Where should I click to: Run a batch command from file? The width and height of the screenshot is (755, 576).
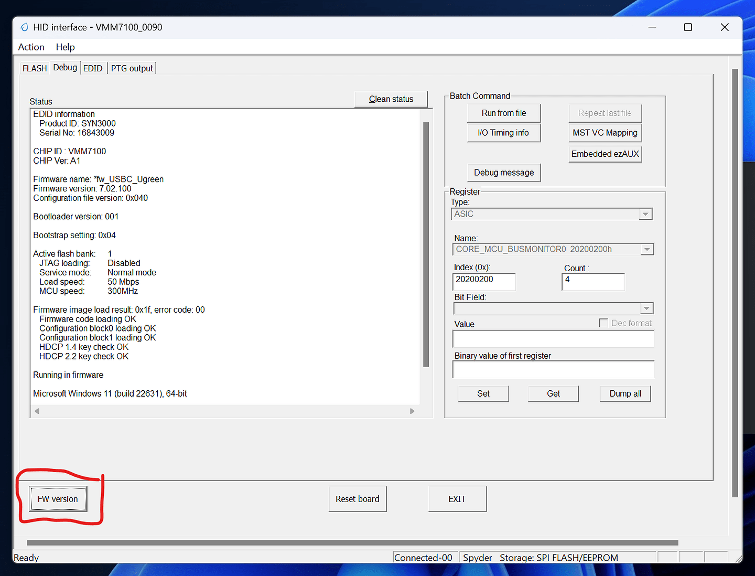[x=504, y=113]
